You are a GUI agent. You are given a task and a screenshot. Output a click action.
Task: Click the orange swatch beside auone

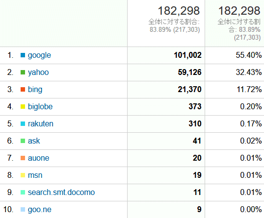pyautogui.click(x=23, y=158)
